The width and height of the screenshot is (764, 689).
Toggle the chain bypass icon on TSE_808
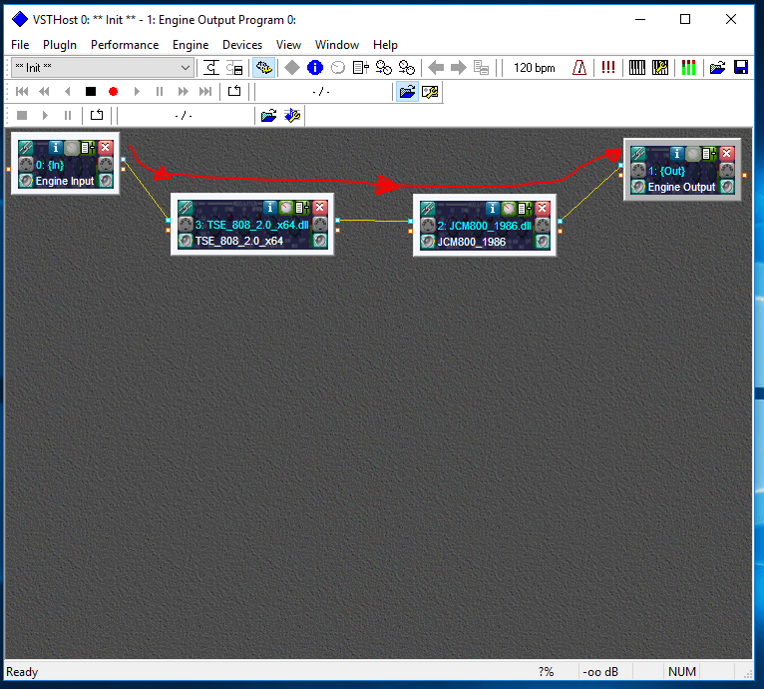186,208
